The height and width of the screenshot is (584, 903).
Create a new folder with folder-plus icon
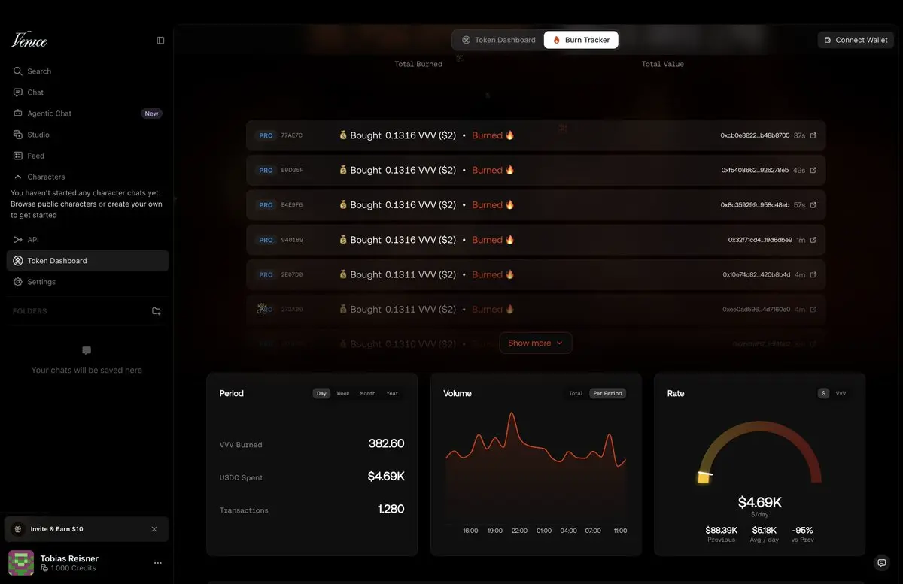pos(157,311)
